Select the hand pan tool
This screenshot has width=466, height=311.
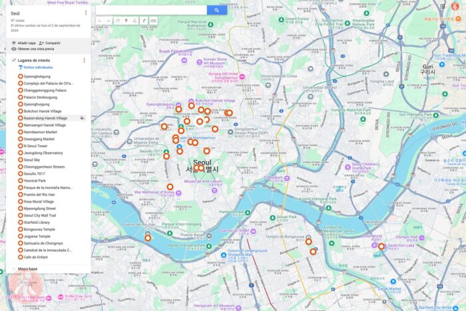point(118,21)
